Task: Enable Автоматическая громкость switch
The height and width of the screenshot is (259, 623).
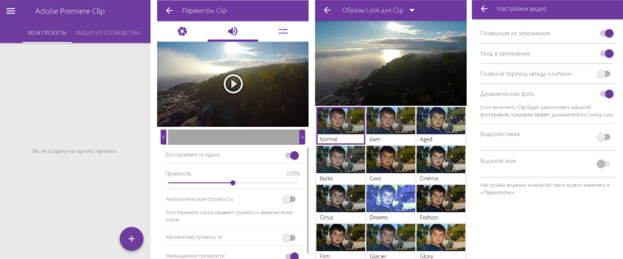Action: point(289,199)
